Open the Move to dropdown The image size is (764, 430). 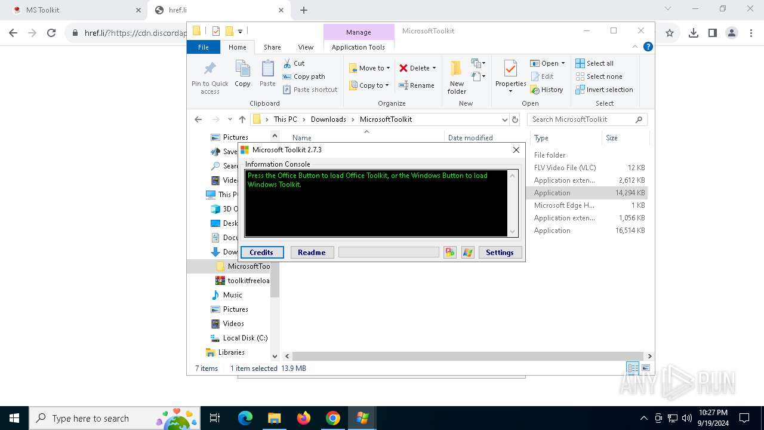coord(369,68)
